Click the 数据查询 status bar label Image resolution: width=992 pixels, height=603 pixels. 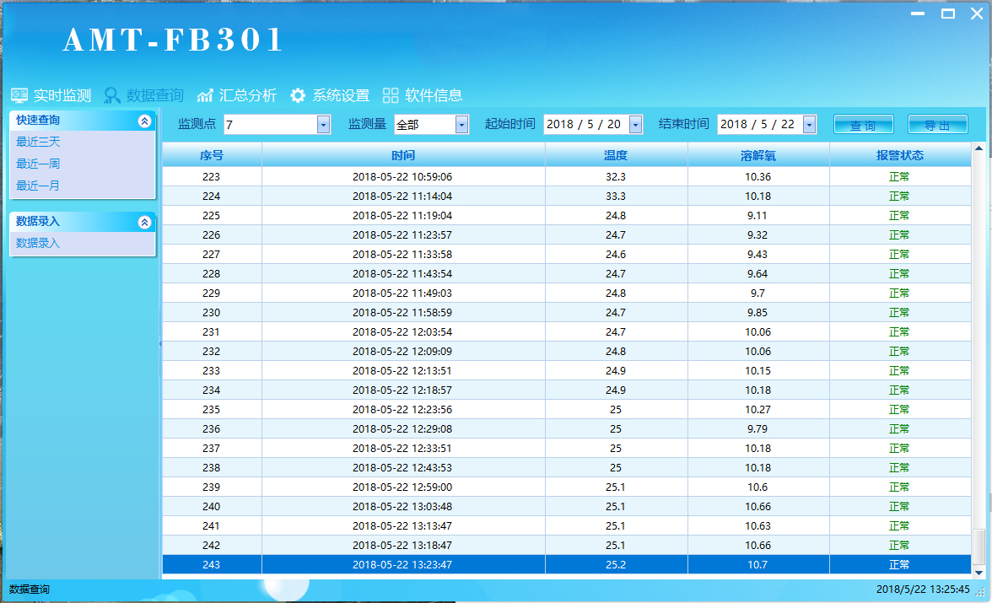(x=29, y=590)
